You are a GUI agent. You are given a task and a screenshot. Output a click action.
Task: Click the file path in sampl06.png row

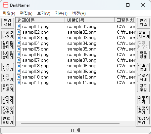click(126, 54)
